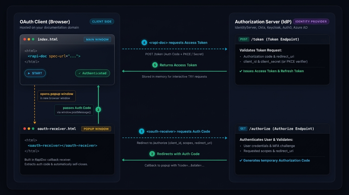
Task: Click the POST method badge
Action: (x=244, y=39)
